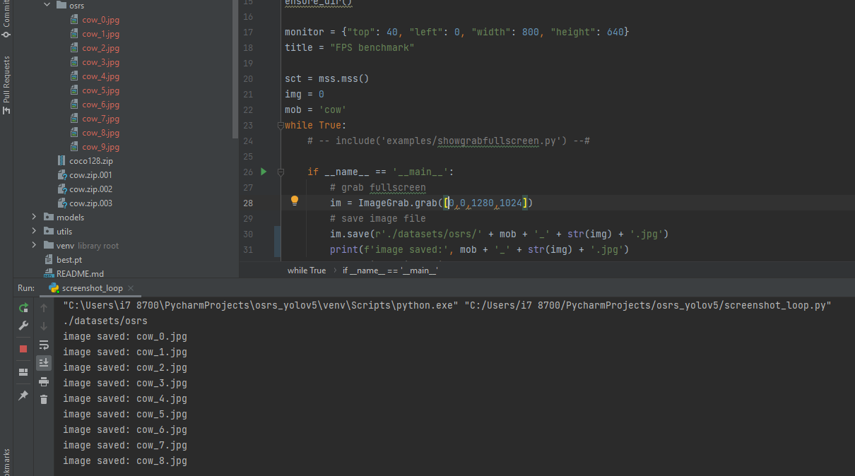Collapse the osrs folder
855x476 pixels.
(47, 5)
